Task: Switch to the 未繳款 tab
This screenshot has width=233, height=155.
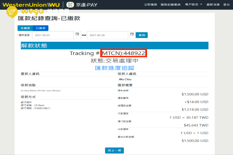Action: pos(25,28)
